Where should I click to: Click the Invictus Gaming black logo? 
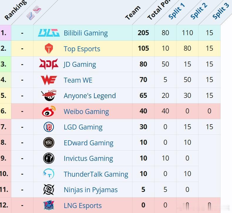tap(49, 158)
